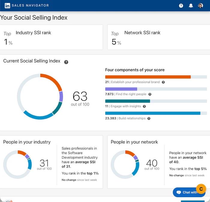
Task: Click the orange professional brand score bar
Action: 148,77
